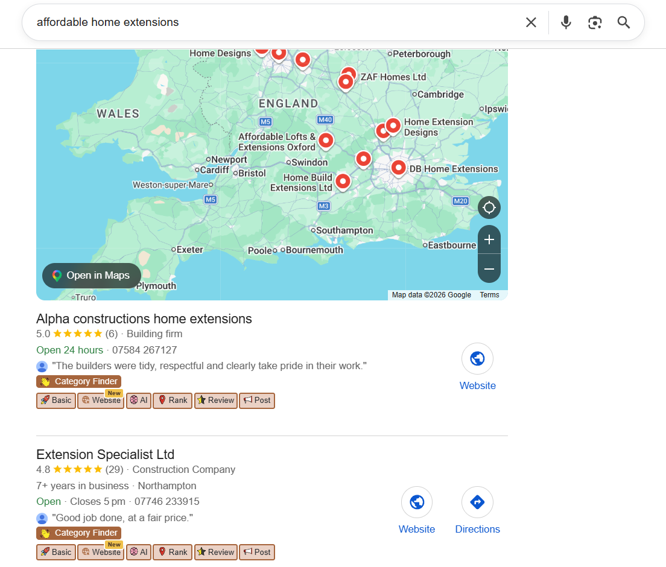Viewport: 666px width, 567px height.
Task: Click the Review button under Extension Specialist Ltd
Action: pos(216,552)
